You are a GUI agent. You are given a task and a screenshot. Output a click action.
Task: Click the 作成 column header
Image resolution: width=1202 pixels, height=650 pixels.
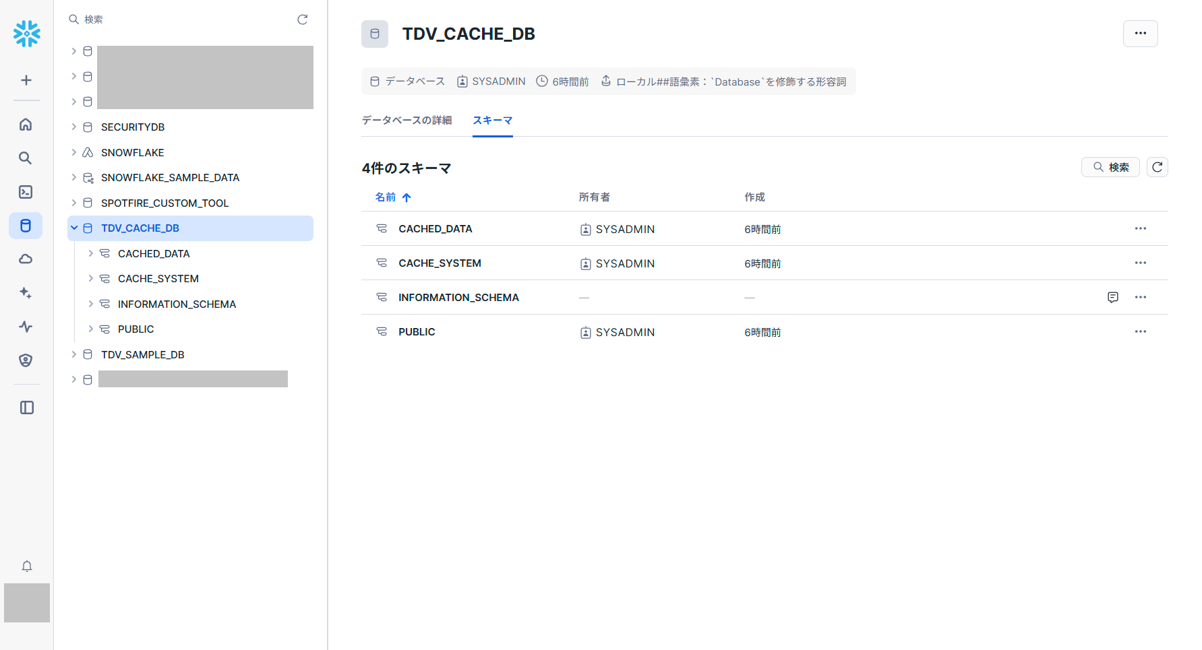pyautogui.click(x=755, y=197)
